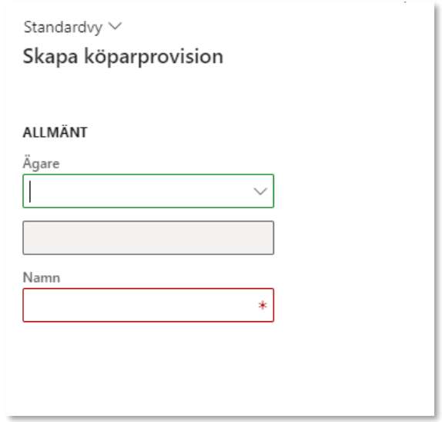Click the Namn field label
The height and width of the screenshot is (422, 442).
(42, 277)
